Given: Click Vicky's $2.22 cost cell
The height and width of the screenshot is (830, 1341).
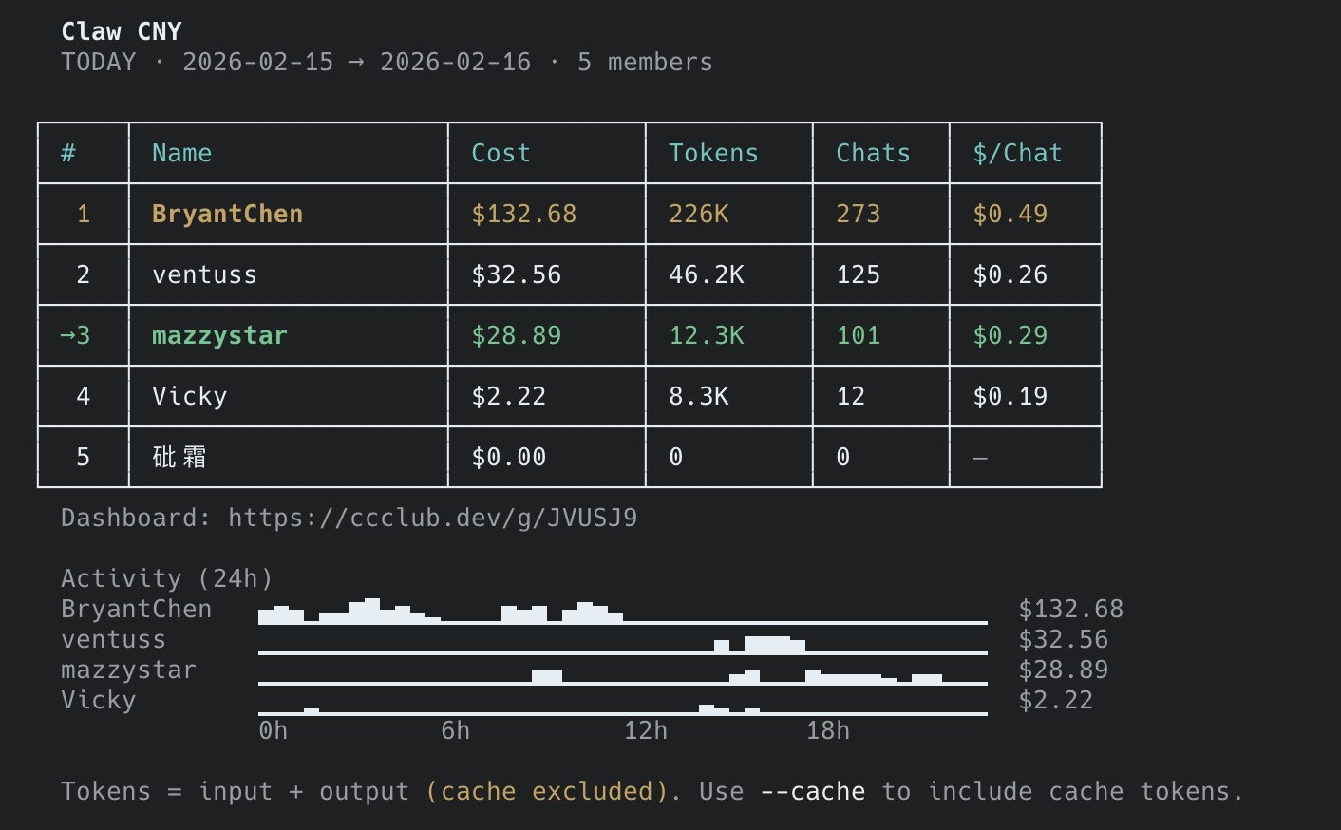Looking at the screenshot, I should tap(509, 396).
